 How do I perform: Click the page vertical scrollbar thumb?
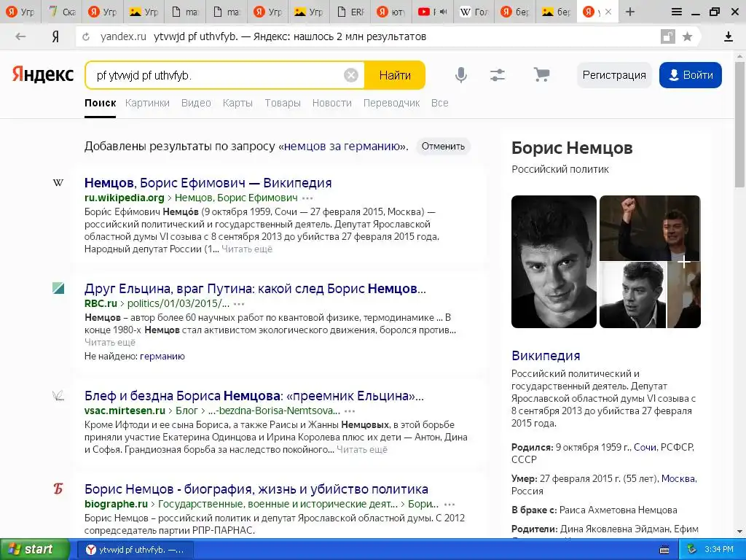pyautogui.click(x=740, y=125)
